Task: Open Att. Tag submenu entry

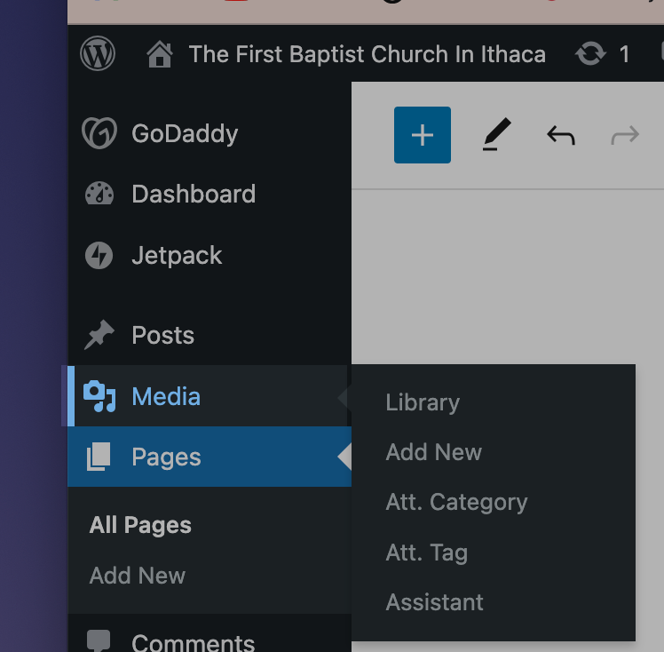Action: (426, 553)
